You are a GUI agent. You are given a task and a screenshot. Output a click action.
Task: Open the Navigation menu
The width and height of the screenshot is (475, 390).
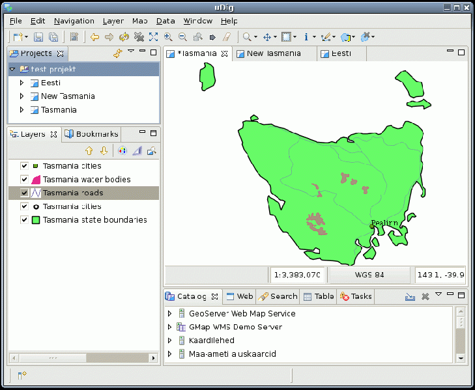(x=74, y=21)
